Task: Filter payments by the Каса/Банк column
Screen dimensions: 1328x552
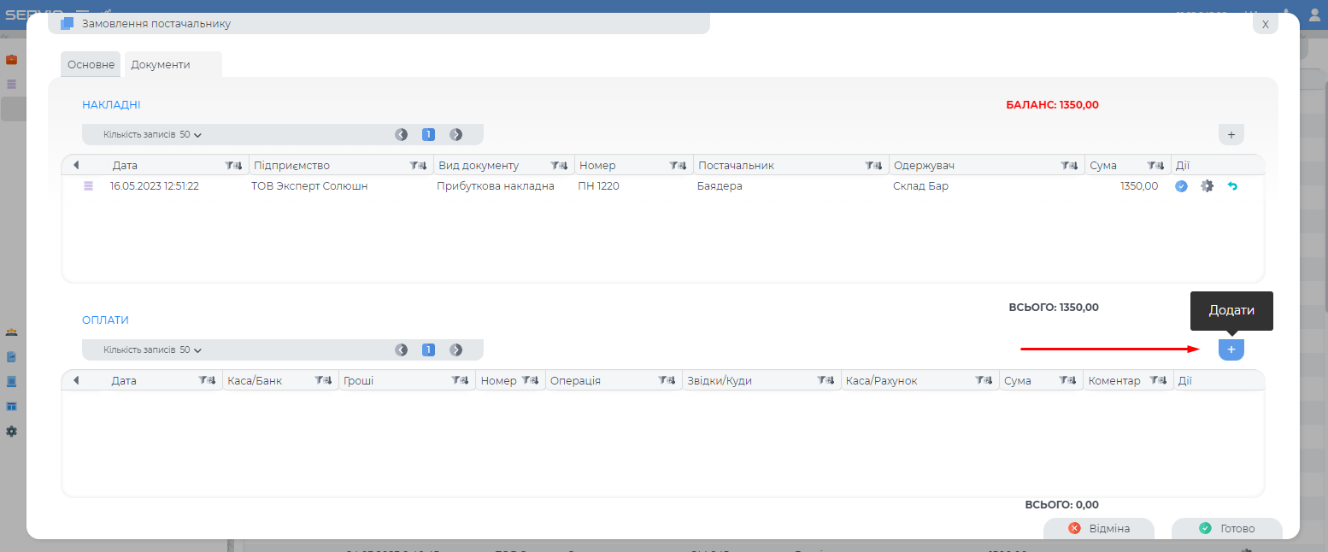Action: pos(322,381)
